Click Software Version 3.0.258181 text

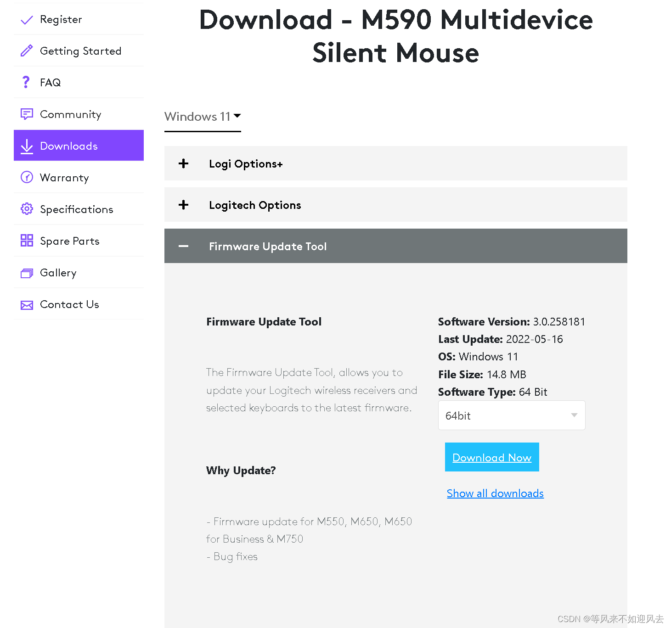tap(512, 322)
